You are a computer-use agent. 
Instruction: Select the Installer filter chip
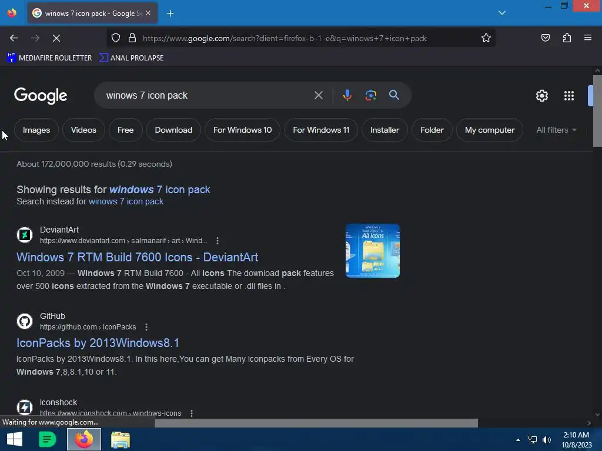[384, 130]
